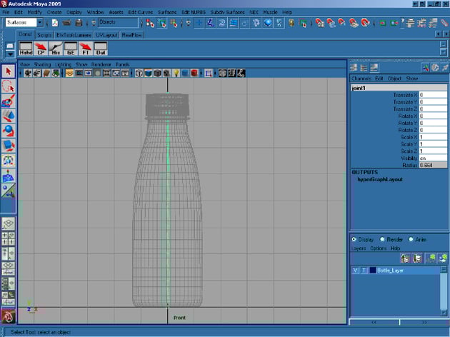Expand the shelf options arrow menu
450x337 pixels.
click(x=9, y=54)
